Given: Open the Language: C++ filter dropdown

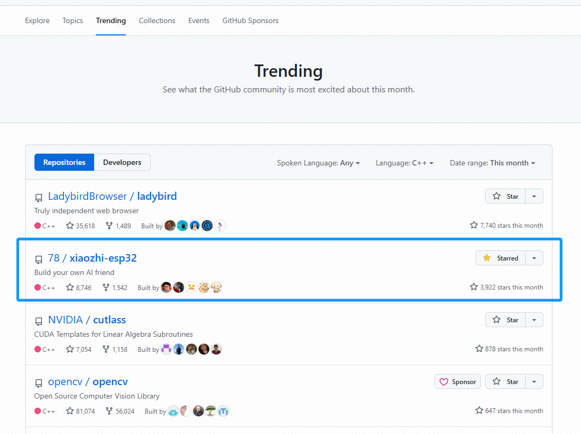Looking at the screenshot, I should [405, 163].
